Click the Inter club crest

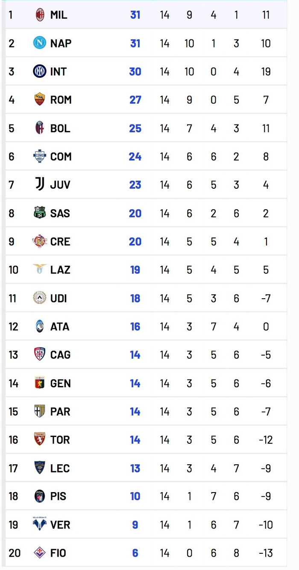pyautogui.click(x=40, y=71)
